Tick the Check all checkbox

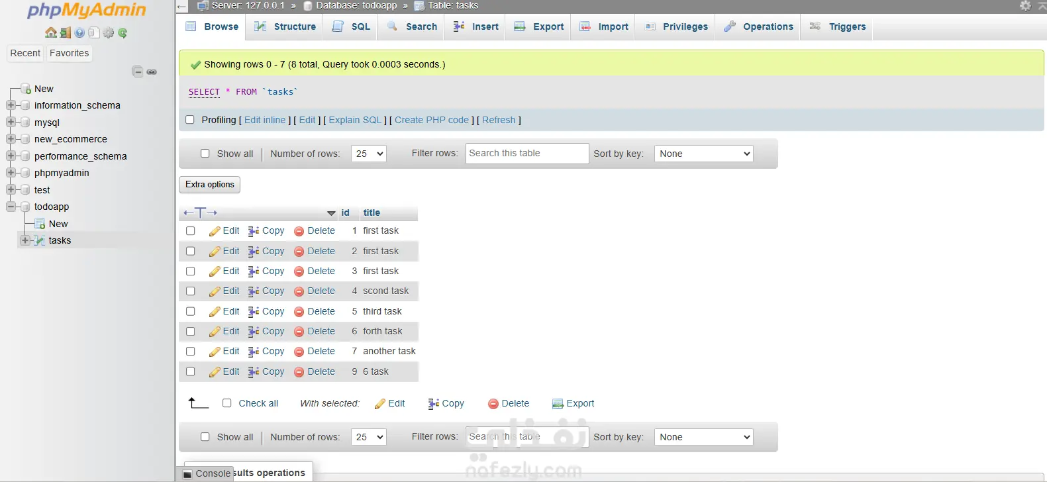pos(227,403)
